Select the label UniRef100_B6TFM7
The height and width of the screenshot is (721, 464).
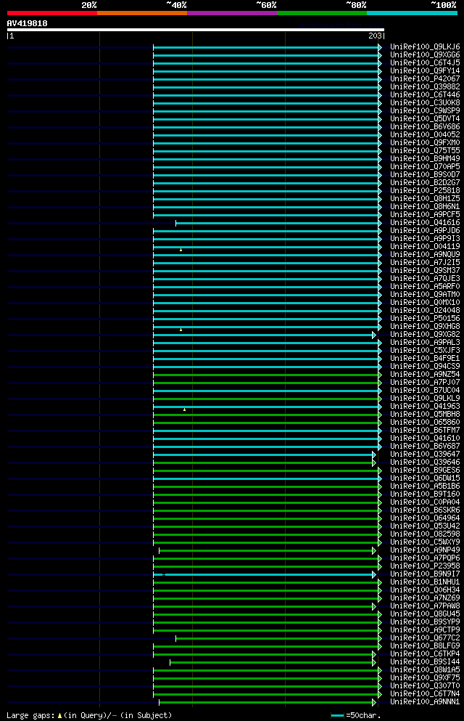click(425, 431)
